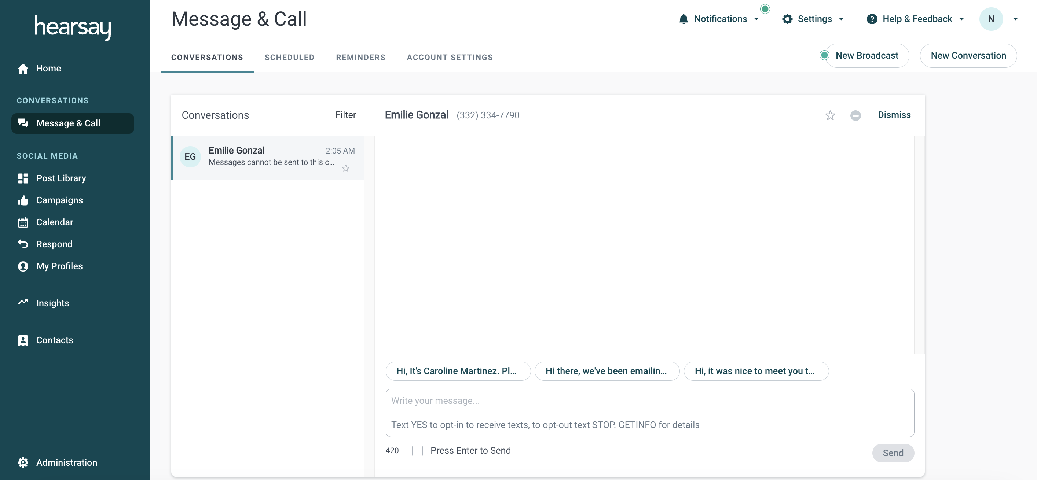Switch to the Conversations tab
This screenshot has width=1037, height=480.
tap(207, 57)
